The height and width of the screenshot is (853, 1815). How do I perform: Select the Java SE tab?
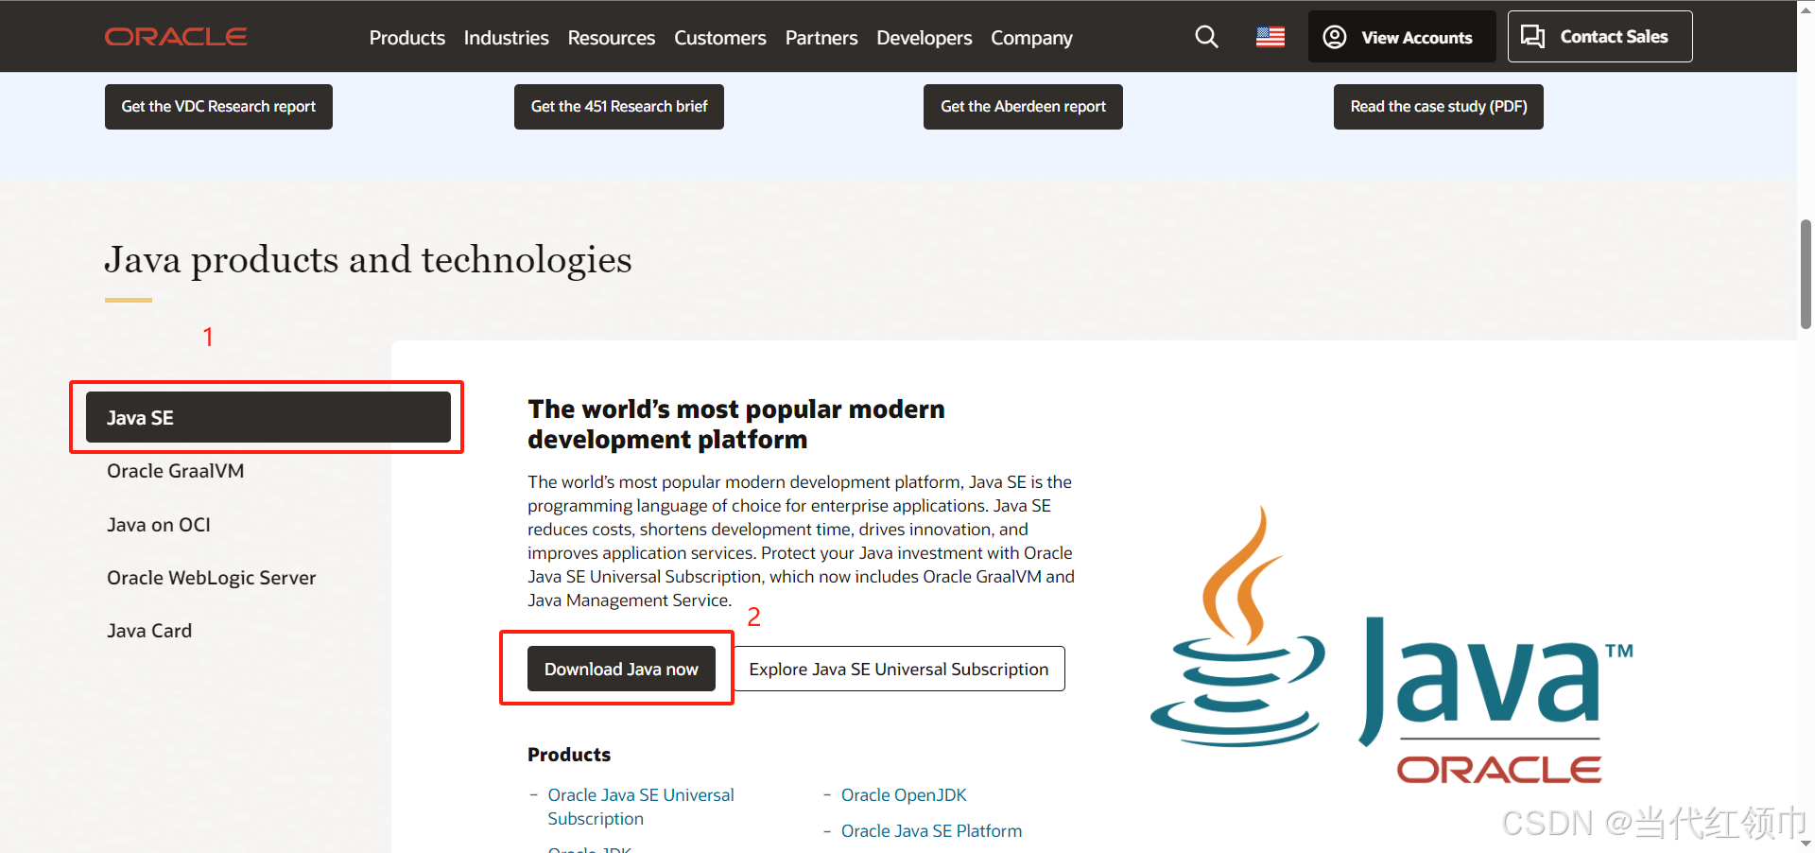pyautogui.click(x=268, y=417)
